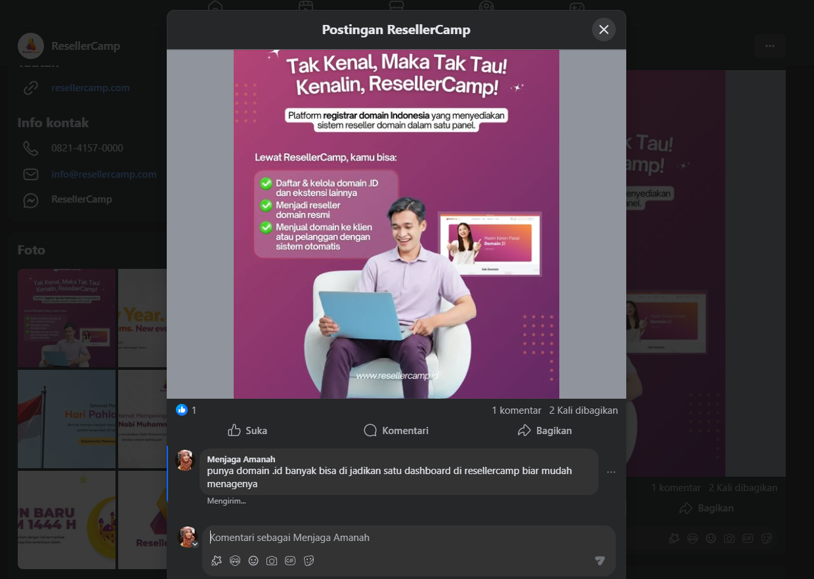814x579 pixels.
Task: Click the blue like reaction icon
Action: click(x=182, y=410)
